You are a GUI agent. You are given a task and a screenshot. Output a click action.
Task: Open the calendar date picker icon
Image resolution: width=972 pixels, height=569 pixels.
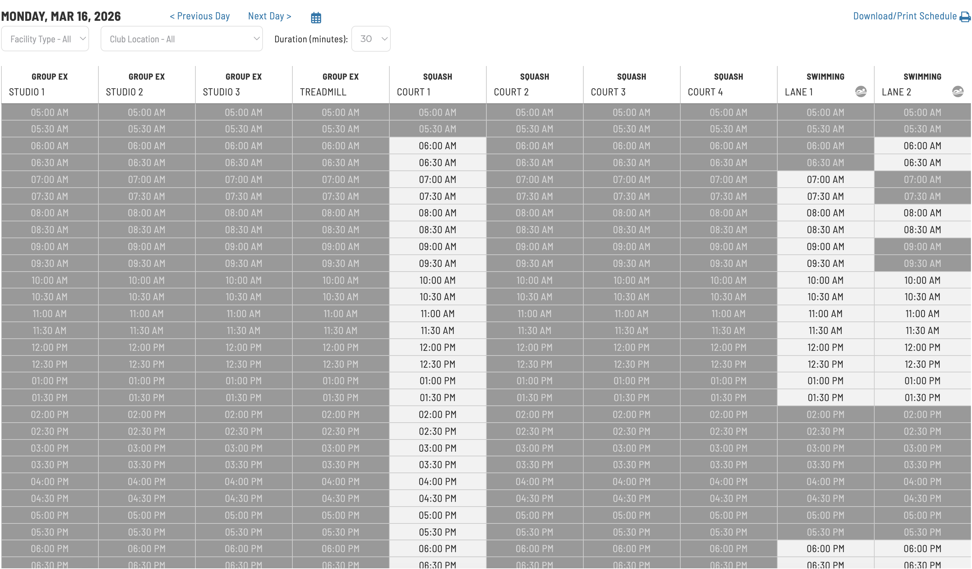316,17
